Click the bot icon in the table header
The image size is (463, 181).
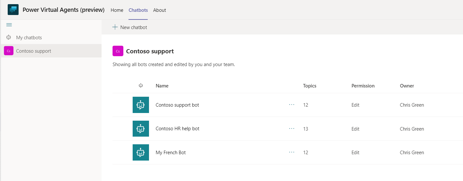point(141,86)
